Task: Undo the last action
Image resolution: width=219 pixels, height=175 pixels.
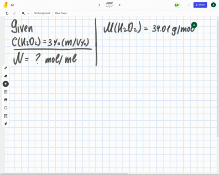Action: (x=7, y=13)
